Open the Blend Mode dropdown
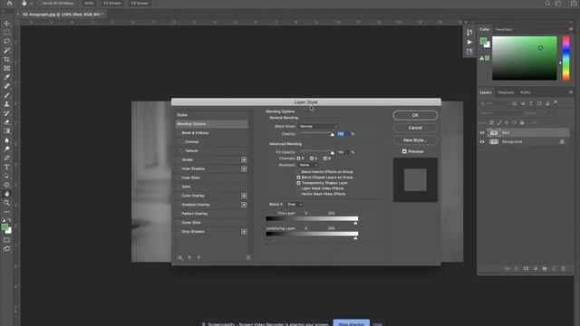This screenshot has height=326, width=580. pos(318,127)
